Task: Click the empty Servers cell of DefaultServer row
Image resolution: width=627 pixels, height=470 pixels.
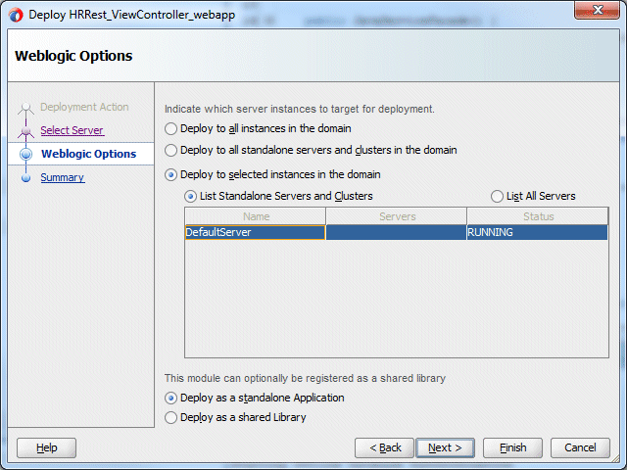Action: 396,233
